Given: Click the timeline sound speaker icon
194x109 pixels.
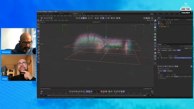Looking at the screenshot, I should tap(92, 91).
